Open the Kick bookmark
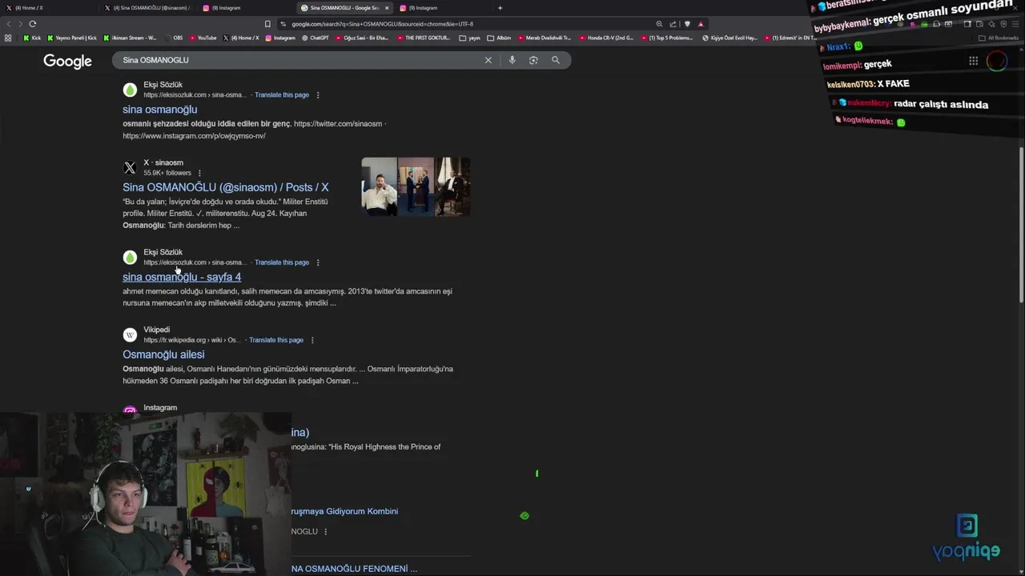The height and width of the screenshot is (576, 1025). (32, 38)
